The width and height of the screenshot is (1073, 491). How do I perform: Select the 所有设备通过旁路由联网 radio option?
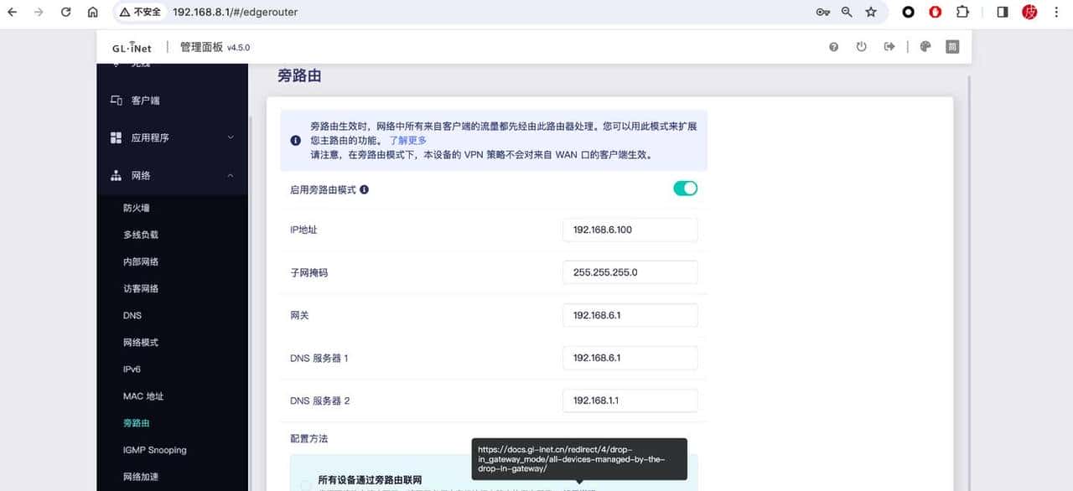click(x=306, y=484)
